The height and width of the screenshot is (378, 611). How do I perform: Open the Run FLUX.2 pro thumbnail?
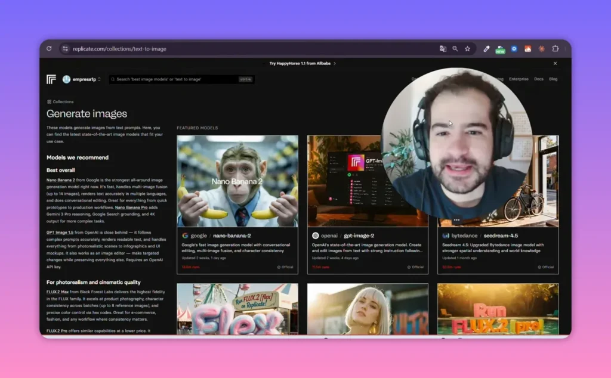(498, 309)
